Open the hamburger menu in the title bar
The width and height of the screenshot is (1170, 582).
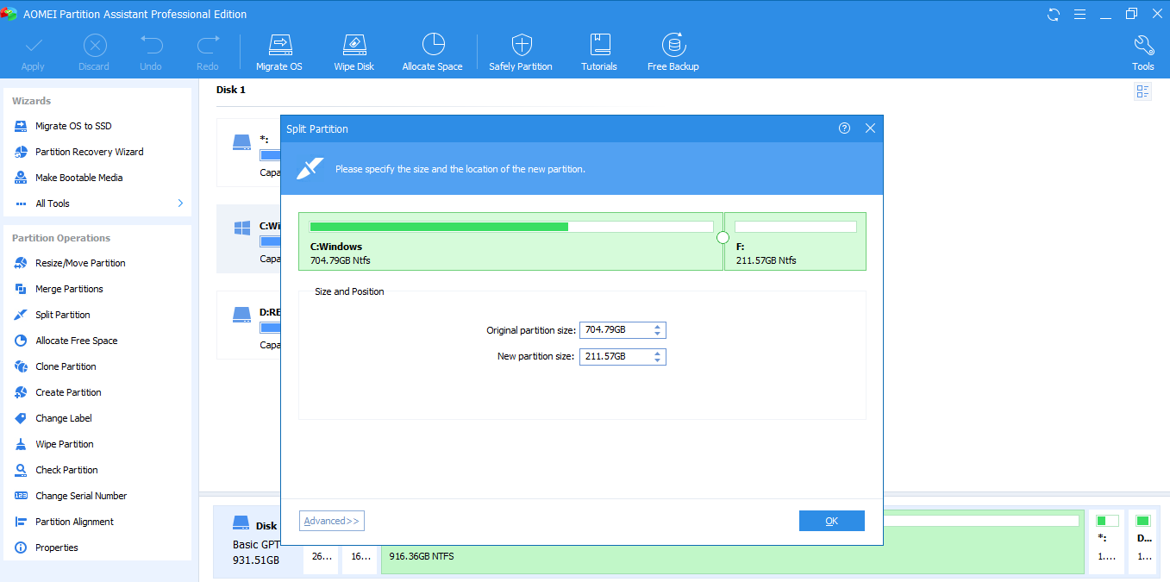[x=1079, y=15]
